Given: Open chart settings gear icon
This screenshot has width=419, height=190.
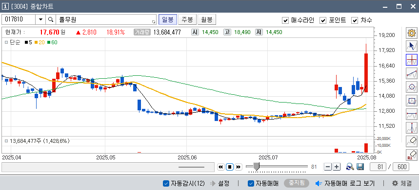Looking at the screenshot, I should 412,33.
